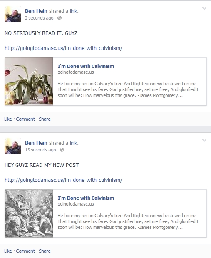Screen dimensions: 211x258
Task: Click the globe privacy icon on newest post
Action: coord(60,18)
